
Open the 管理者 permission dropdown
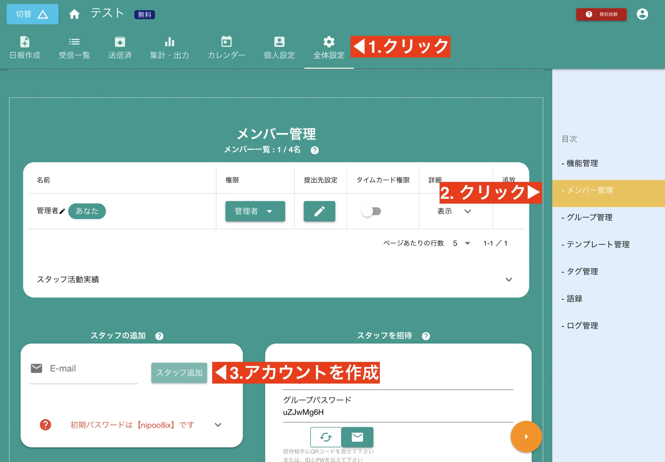pyautogui.click(x=255, y=211)
